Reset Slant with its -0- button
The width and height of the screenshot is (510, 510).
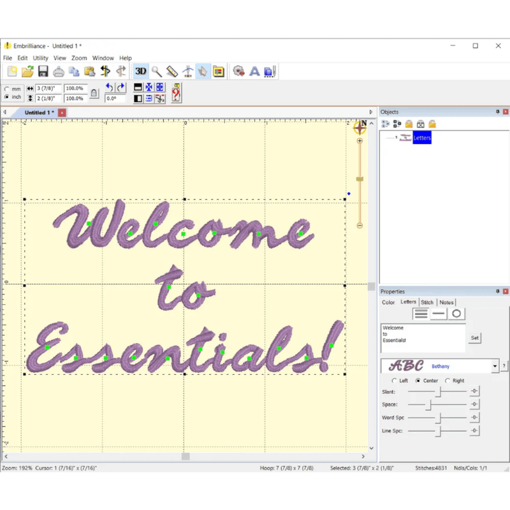point(474,391)
